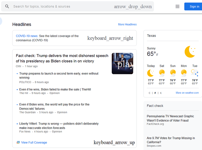
Task: Select the Tue forecast day label
Action: pyautogui.click(x=195, y=66)
